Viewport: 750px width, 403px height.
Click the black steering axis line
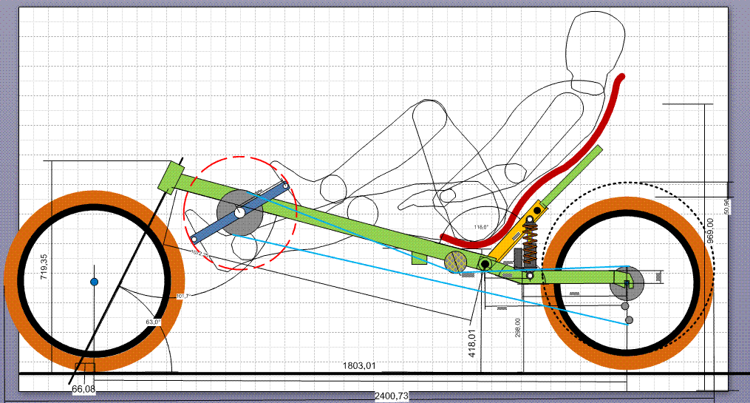(126, 271)
